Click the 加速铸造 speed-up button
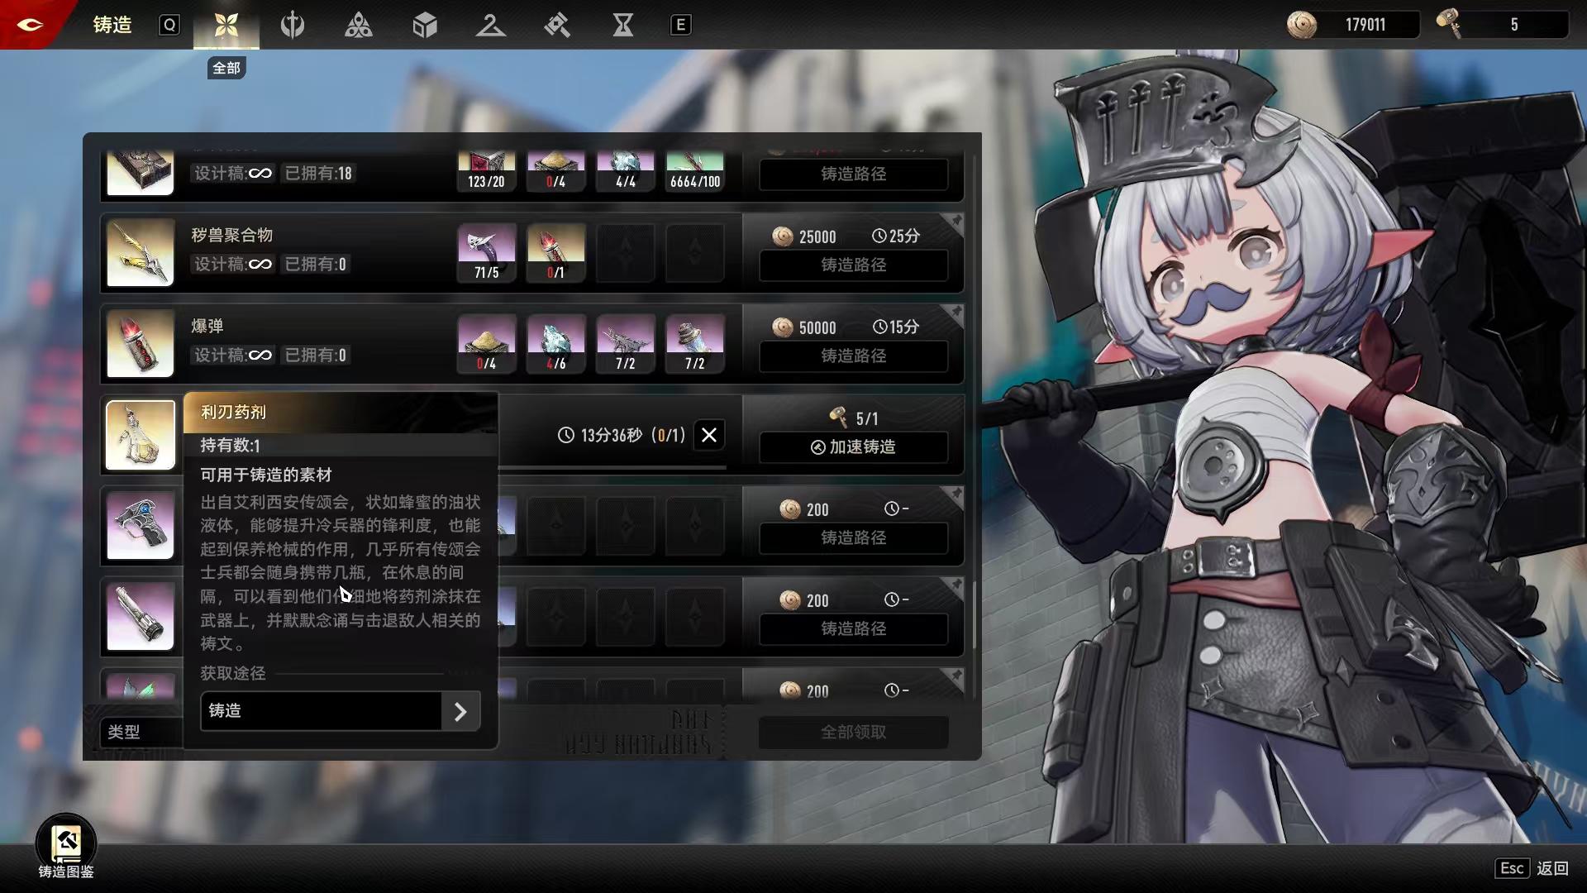1587x893 pixels. (853, 447)
